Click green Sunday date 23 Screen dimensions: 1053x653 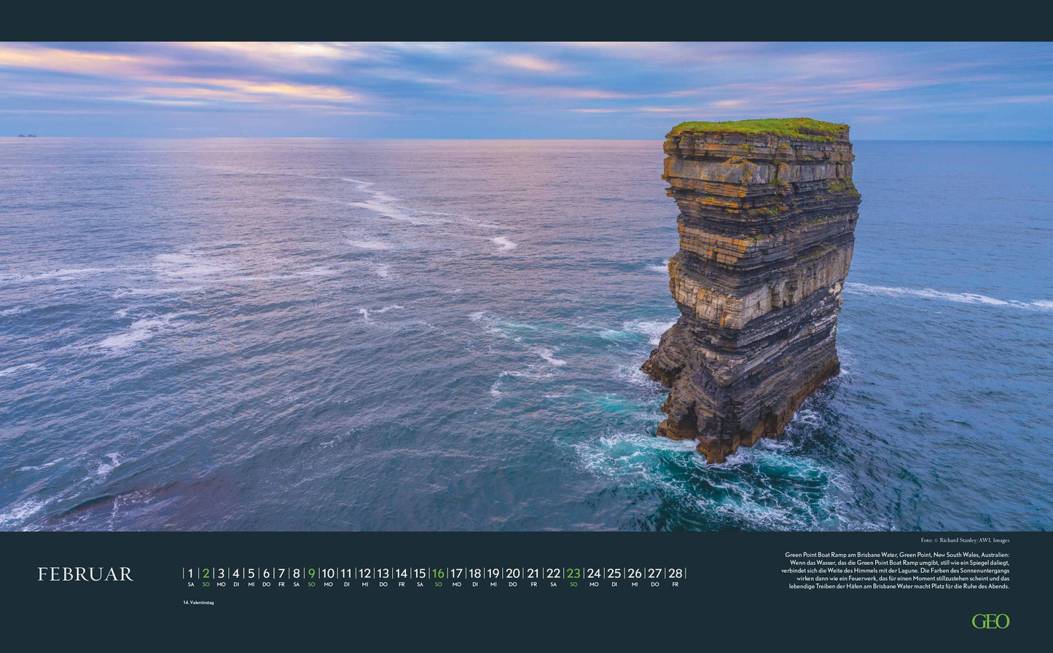(x=574, y=574)
